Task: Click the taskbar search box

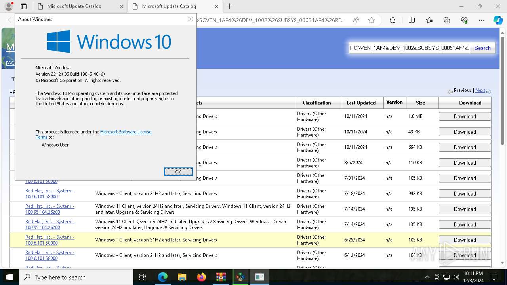Action: click(x=76, y=277)
